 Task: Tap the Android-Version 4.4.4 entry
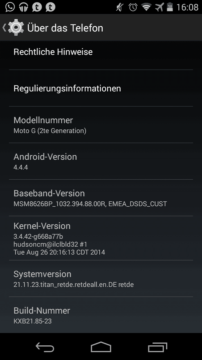click(x=101, y=161)
